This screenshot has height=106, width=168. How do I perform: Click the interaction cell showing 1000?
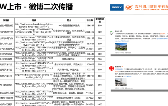click(x=100, y=104)
